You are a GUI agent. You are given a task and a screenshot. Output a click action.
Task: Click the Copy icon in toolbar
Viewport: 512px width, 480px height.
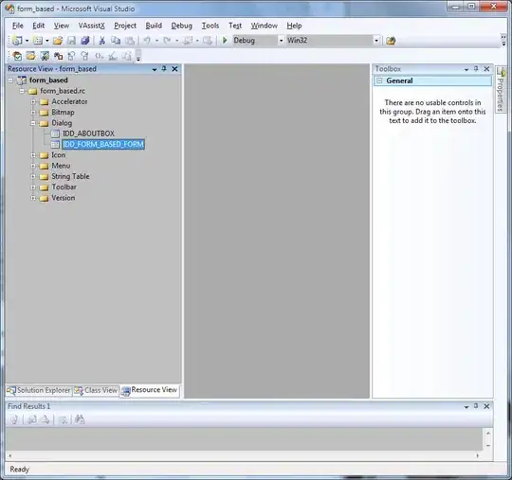point(116,41)
